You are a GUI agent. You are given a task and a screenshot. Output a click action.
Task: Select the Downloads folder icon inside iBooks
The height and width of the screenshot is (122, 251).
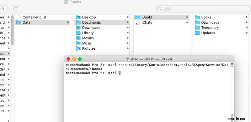tap(197, 23)
